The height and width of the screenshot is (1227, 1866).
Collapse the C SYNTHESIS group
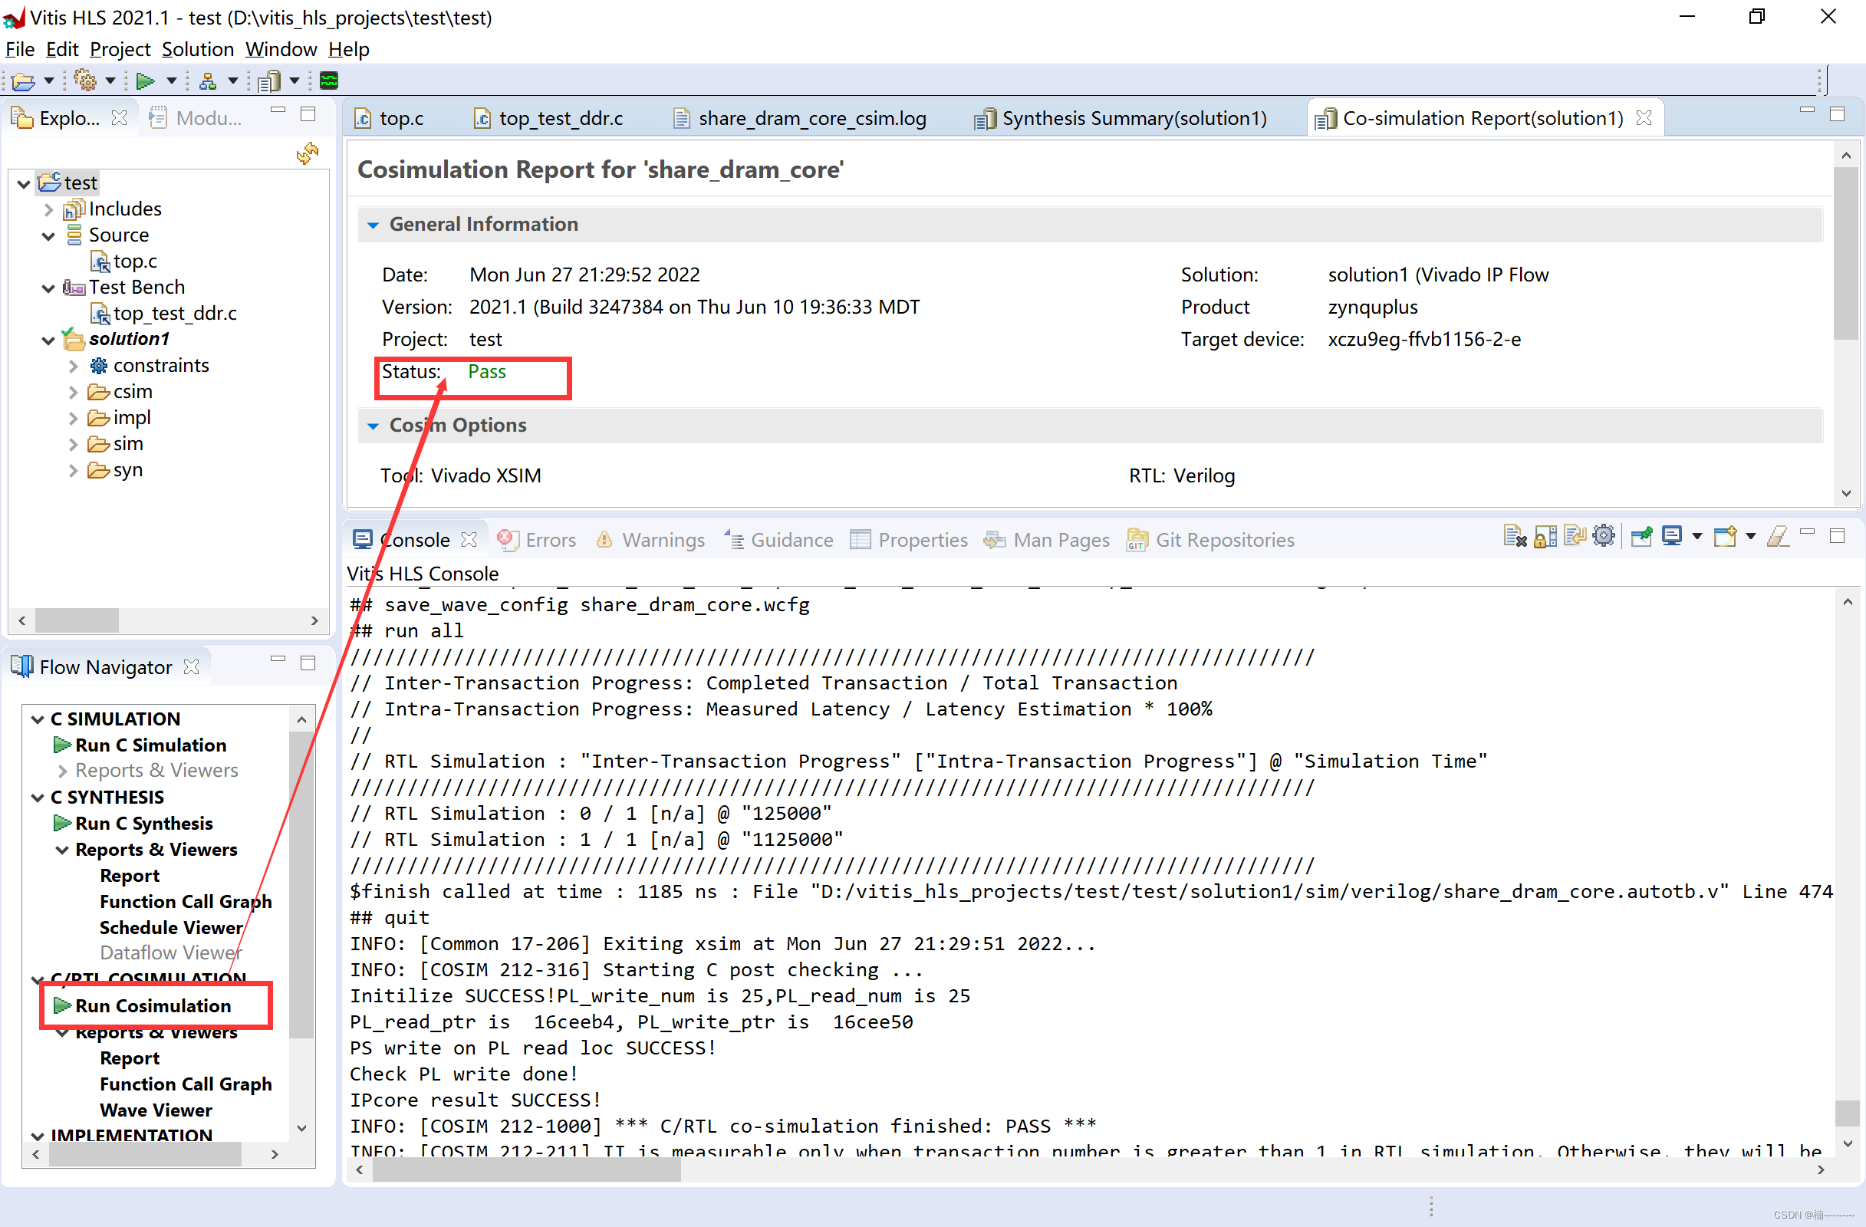(38, 798)
